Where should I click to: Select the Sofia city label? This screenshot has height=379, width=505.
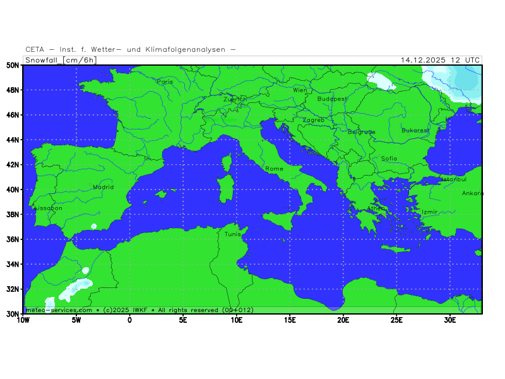389,159
